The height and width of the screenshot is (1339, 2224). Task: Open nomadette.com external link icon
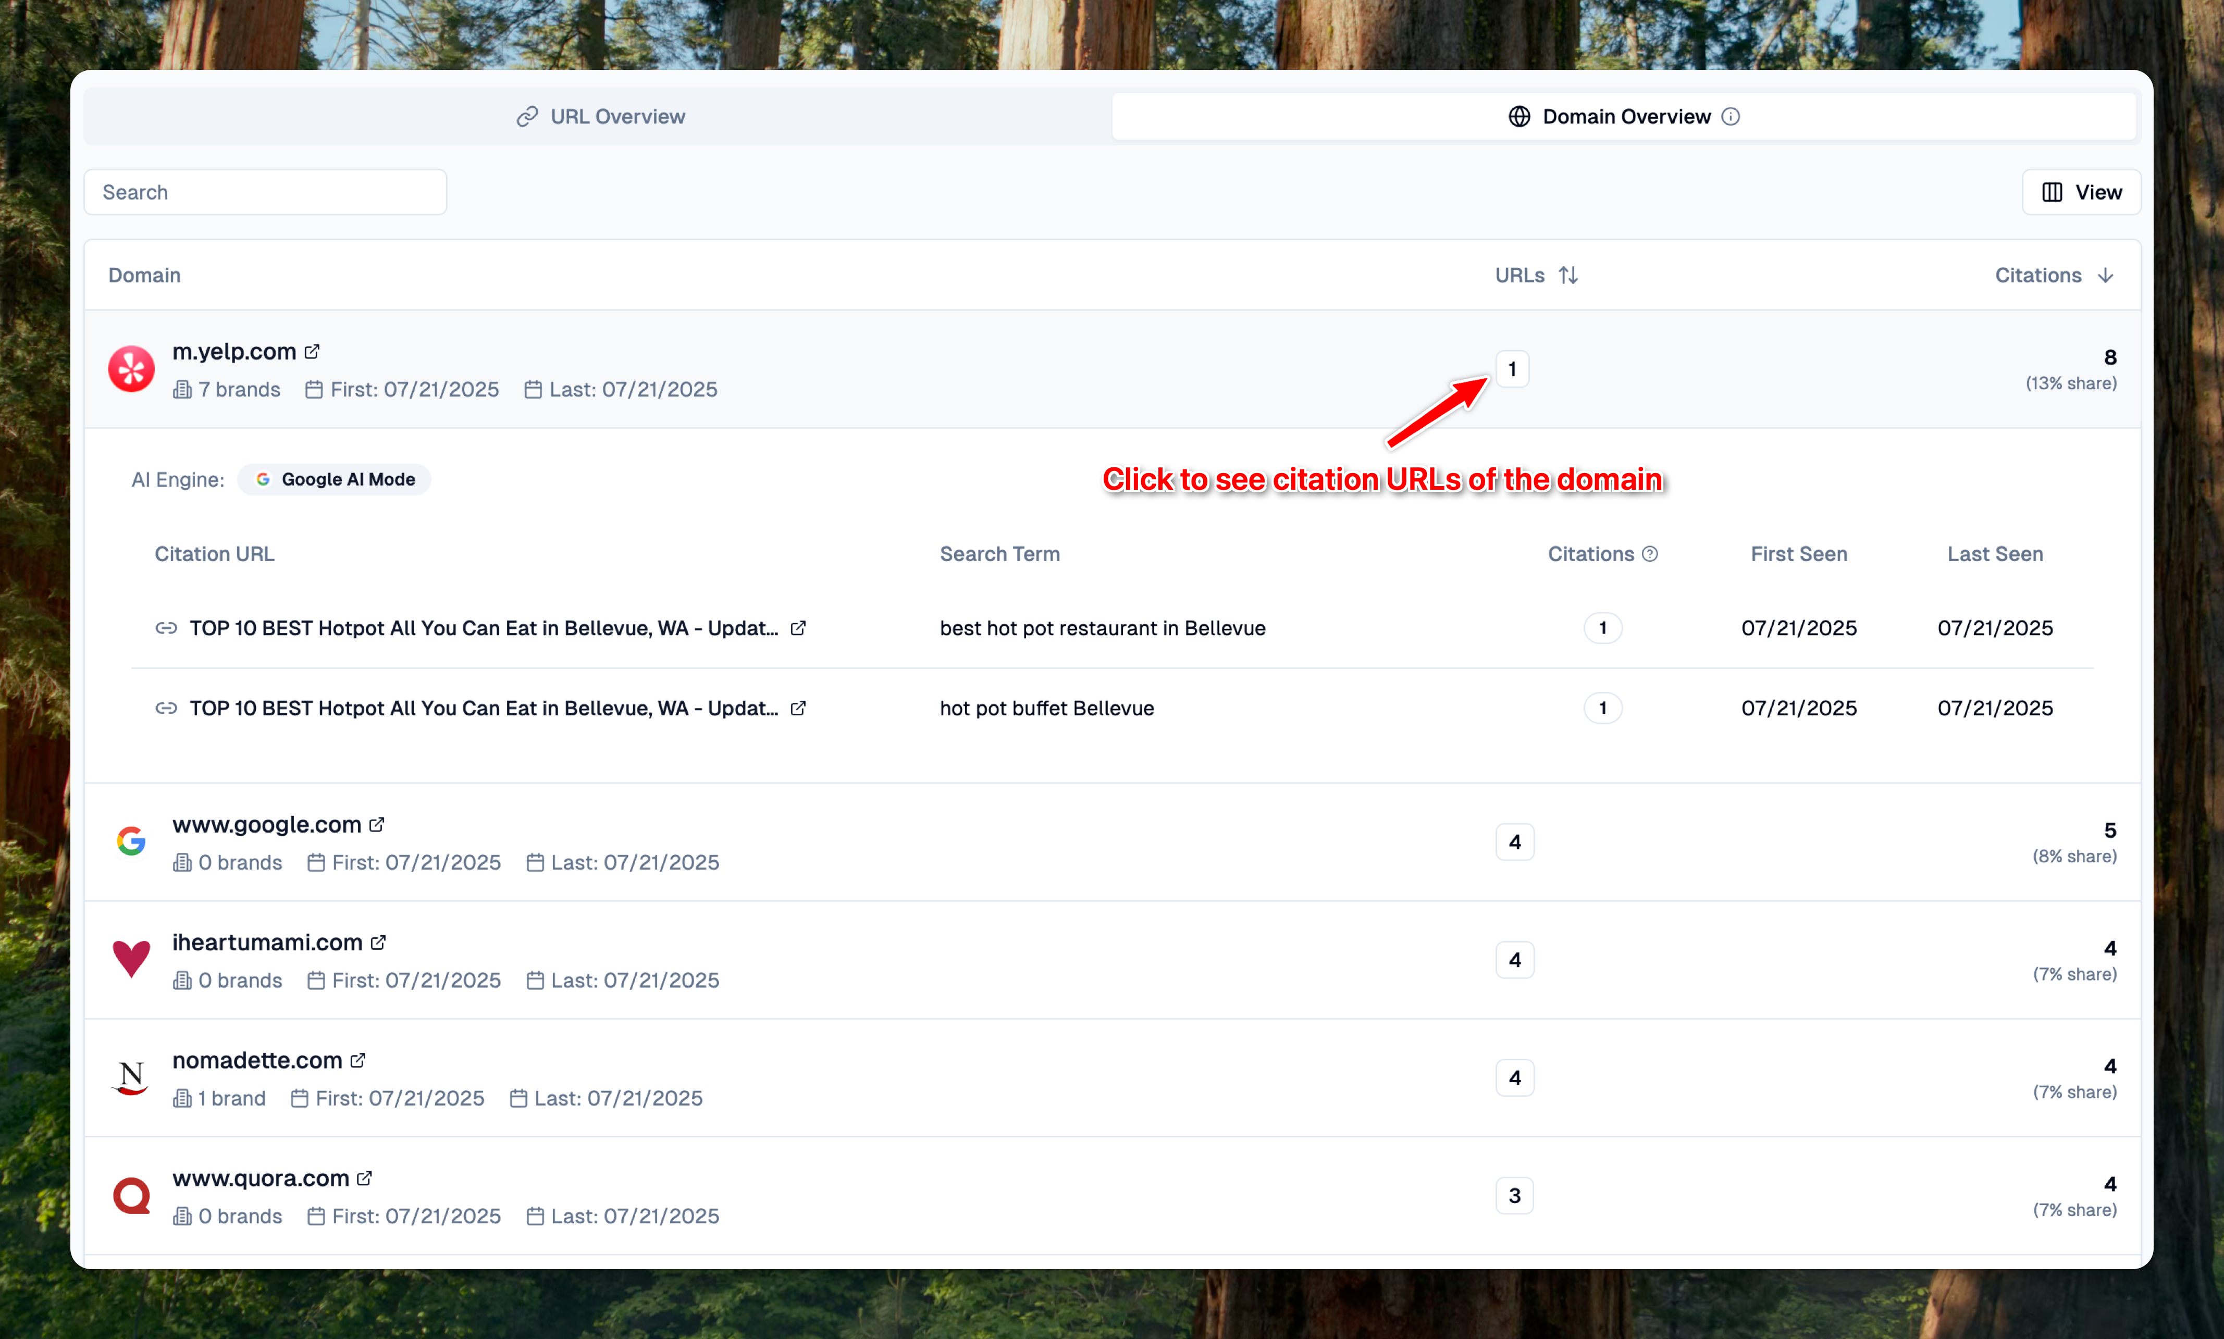pyautogui.click(x=358, y=1060)
